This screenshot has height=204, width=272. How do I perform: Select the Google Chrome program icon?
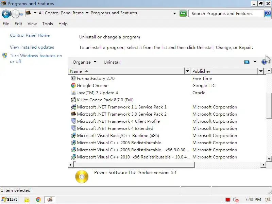[x=73, y=85]
